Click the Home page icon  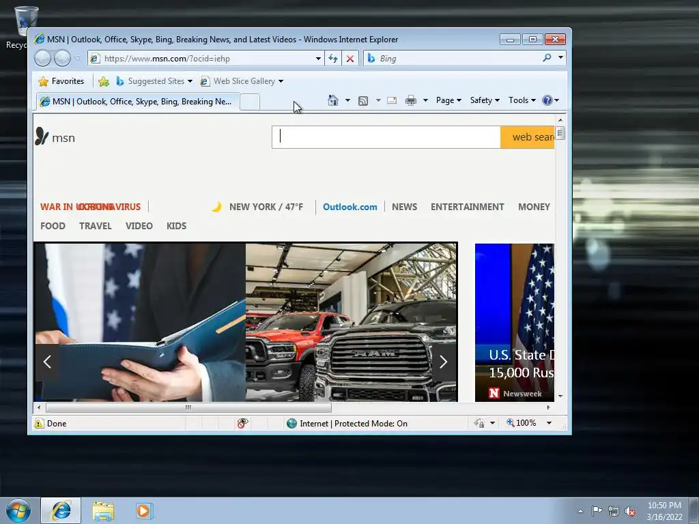pos(333,100)
